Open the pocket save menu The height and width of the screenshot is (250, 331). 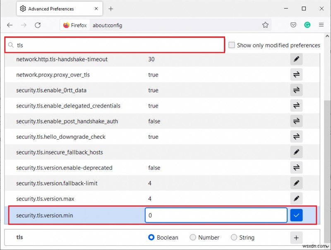(293, 25)
